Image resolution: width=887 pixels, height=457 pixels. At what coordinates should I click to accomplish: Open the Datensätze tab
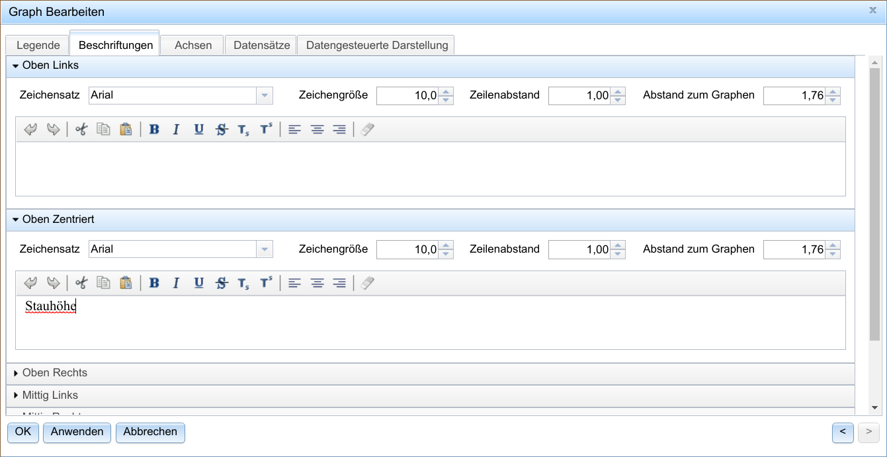261,46
